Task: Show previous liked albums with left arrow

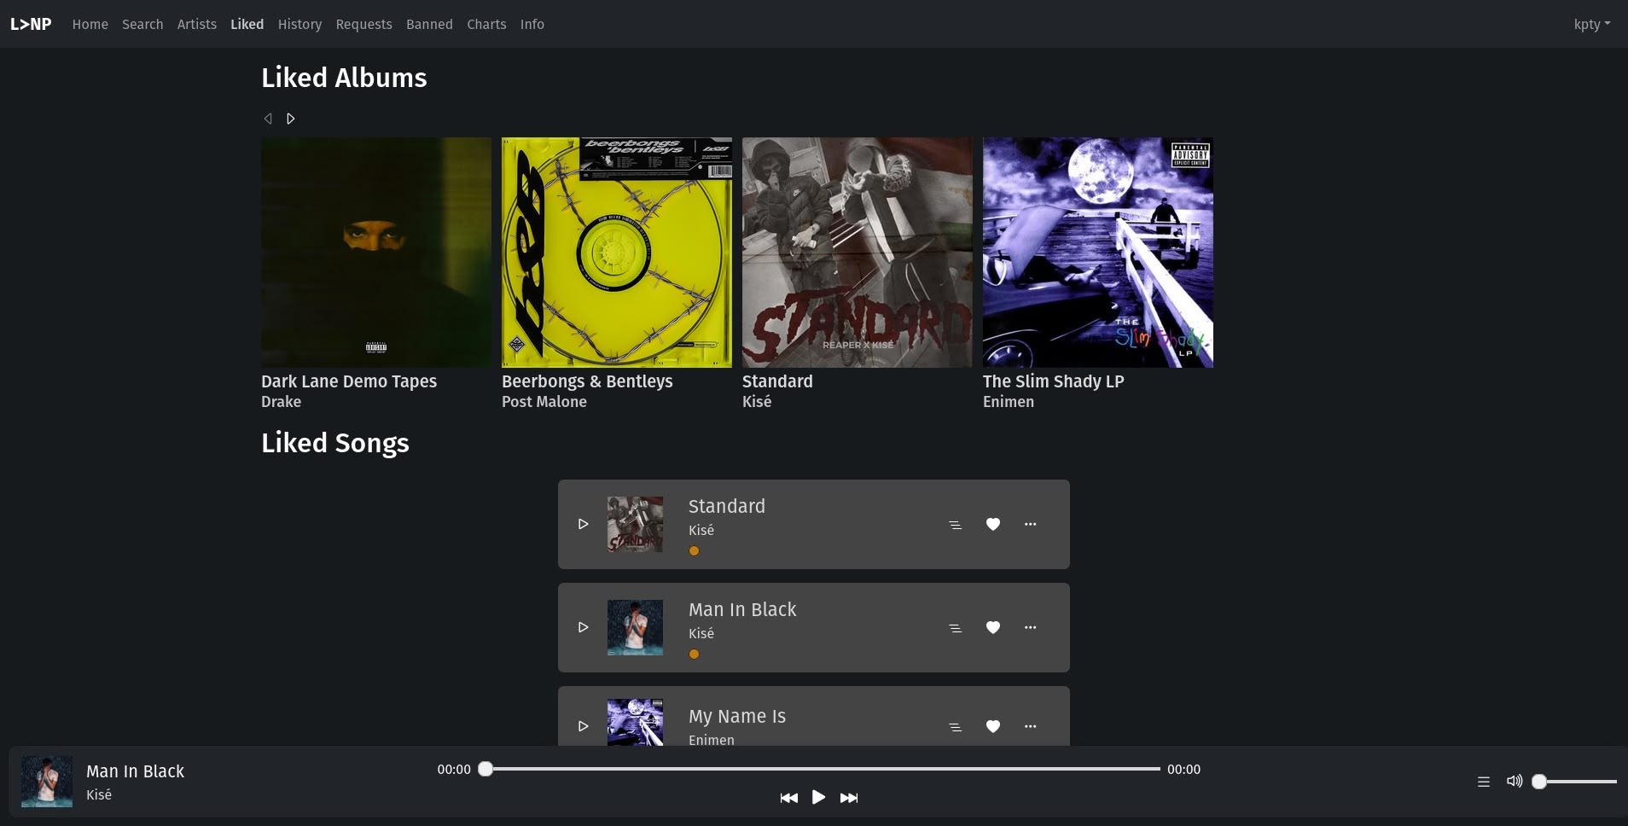Action: 268,119
